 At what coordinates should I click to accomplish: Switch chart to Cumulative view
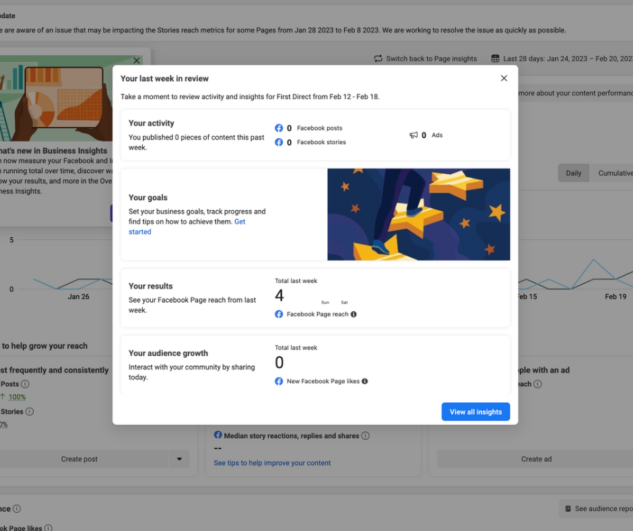[614, 173]
